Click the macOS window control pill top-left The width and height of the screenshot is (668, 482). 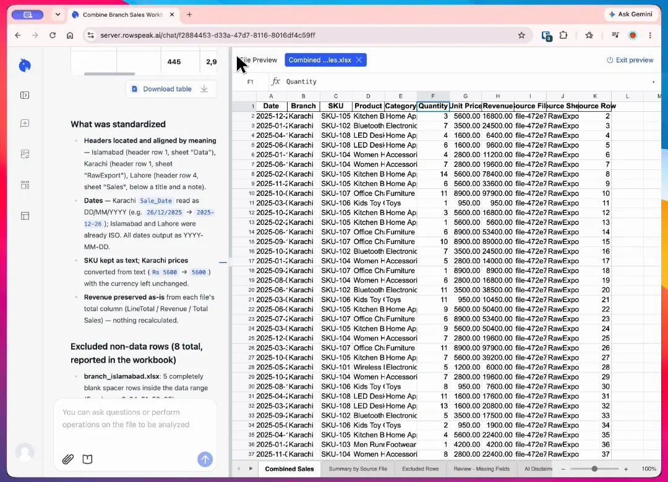(x=28, y=14)
